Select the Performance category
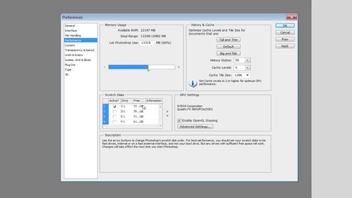352x198 pixels. tap(81, 40)
